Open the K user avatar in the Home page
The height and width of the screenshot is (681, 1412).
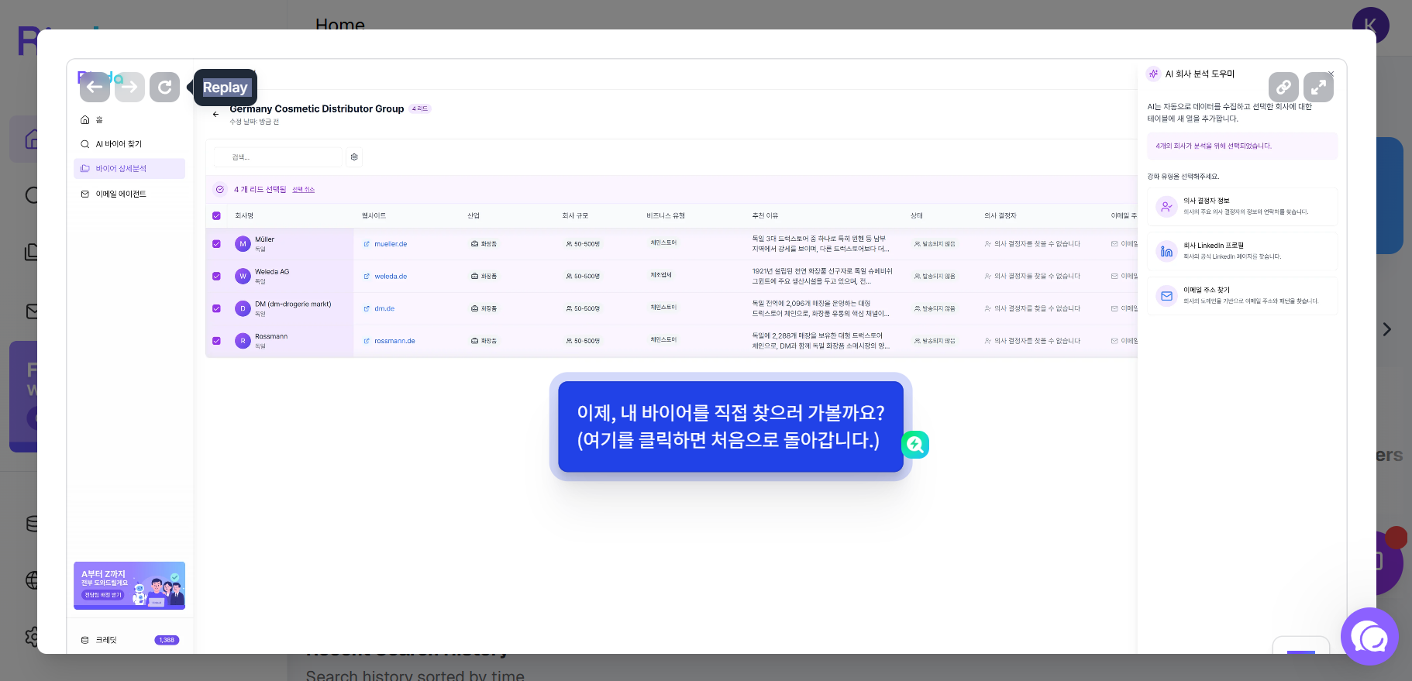pyautogui.click(x=1370, y=25)
